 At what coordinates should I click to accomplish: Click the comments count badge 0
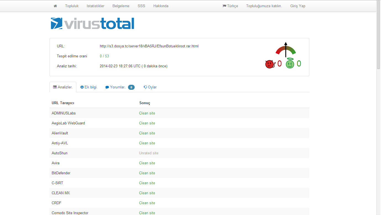point(131,87)
